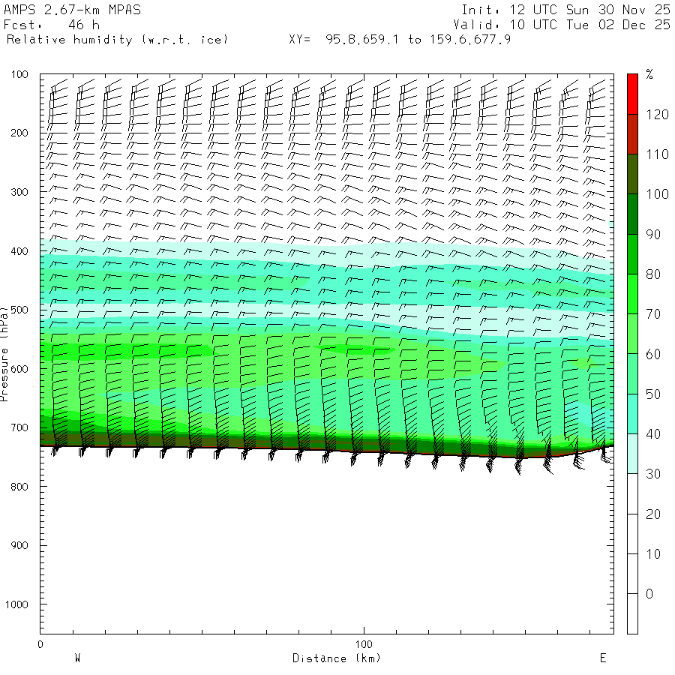The width and height of the screenshot is (675, 675).
Task: Click the colorbar label '100'
Action: [657, 194]
